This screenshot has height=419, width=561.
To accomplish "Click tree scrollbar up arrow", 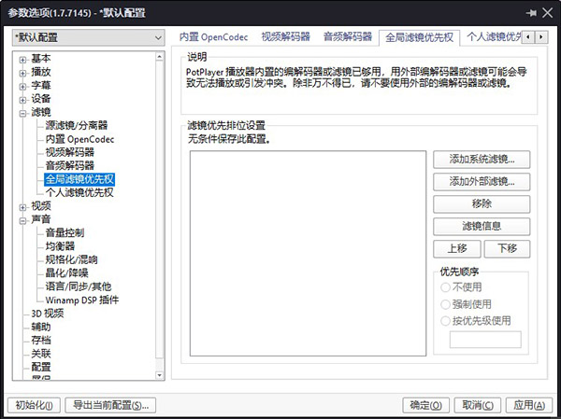I will coord(160,57).
